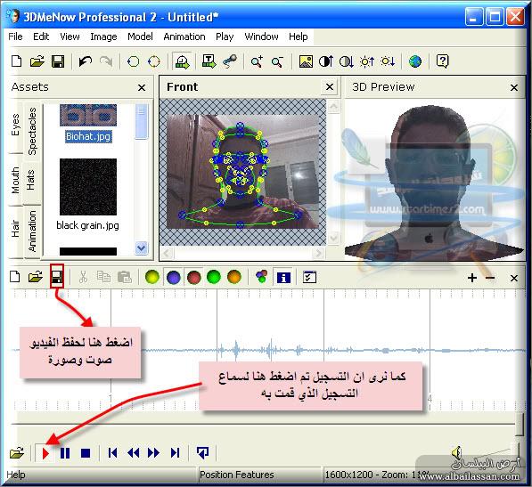Switch to the Eyes assets tab
This screenshot has height=487, width=532.
[x=15, y=126]
